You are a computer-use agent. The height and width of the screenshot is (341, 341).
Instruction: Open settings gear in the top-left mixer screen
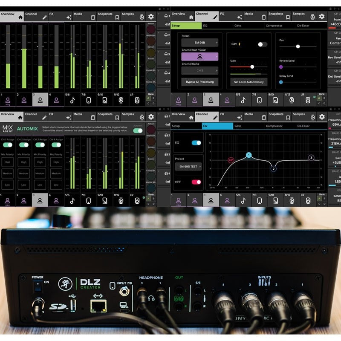150,17
